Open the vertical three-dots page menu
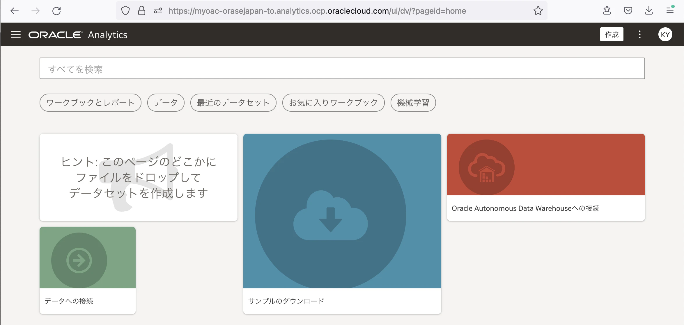Viewport: 684px width, 325px height. [639, 35]
